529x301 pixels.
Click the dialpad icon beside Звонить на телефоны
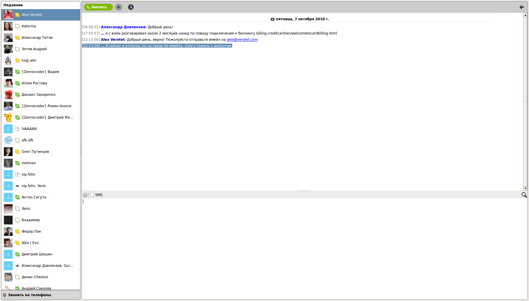5,295
